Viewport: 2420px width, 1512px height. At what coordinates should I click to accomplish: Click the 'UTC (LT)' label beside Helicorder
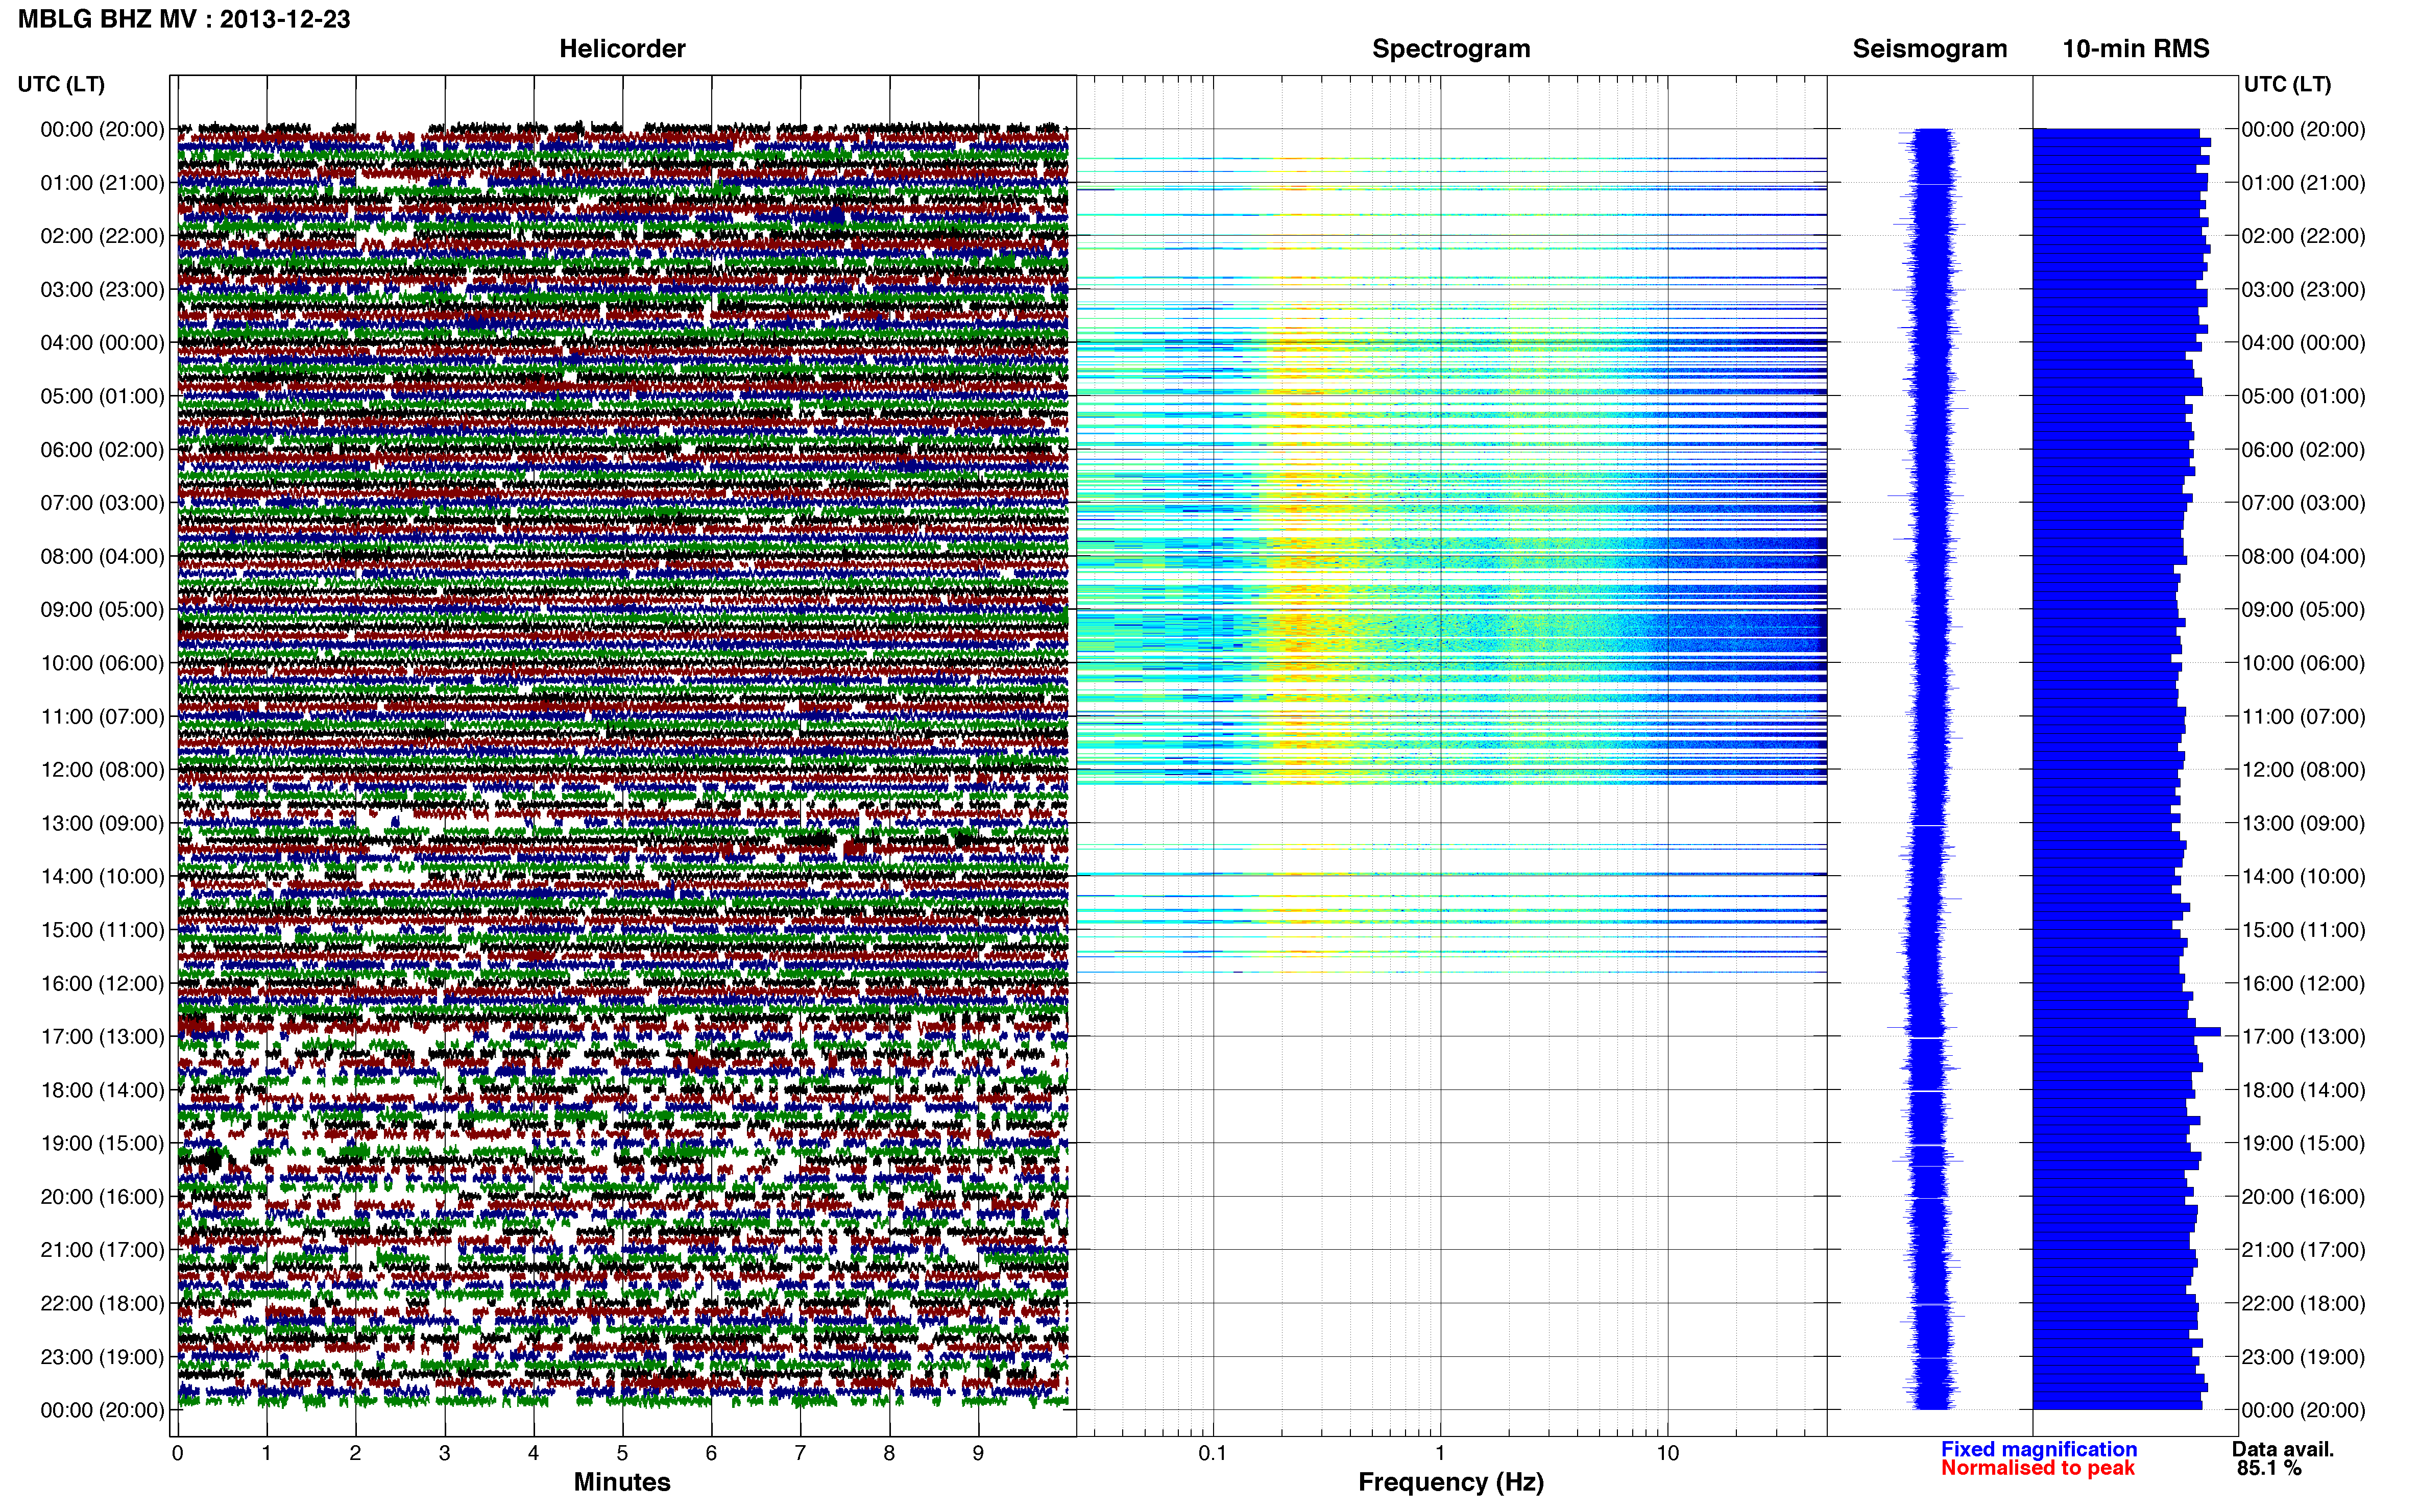pos(61,84)
